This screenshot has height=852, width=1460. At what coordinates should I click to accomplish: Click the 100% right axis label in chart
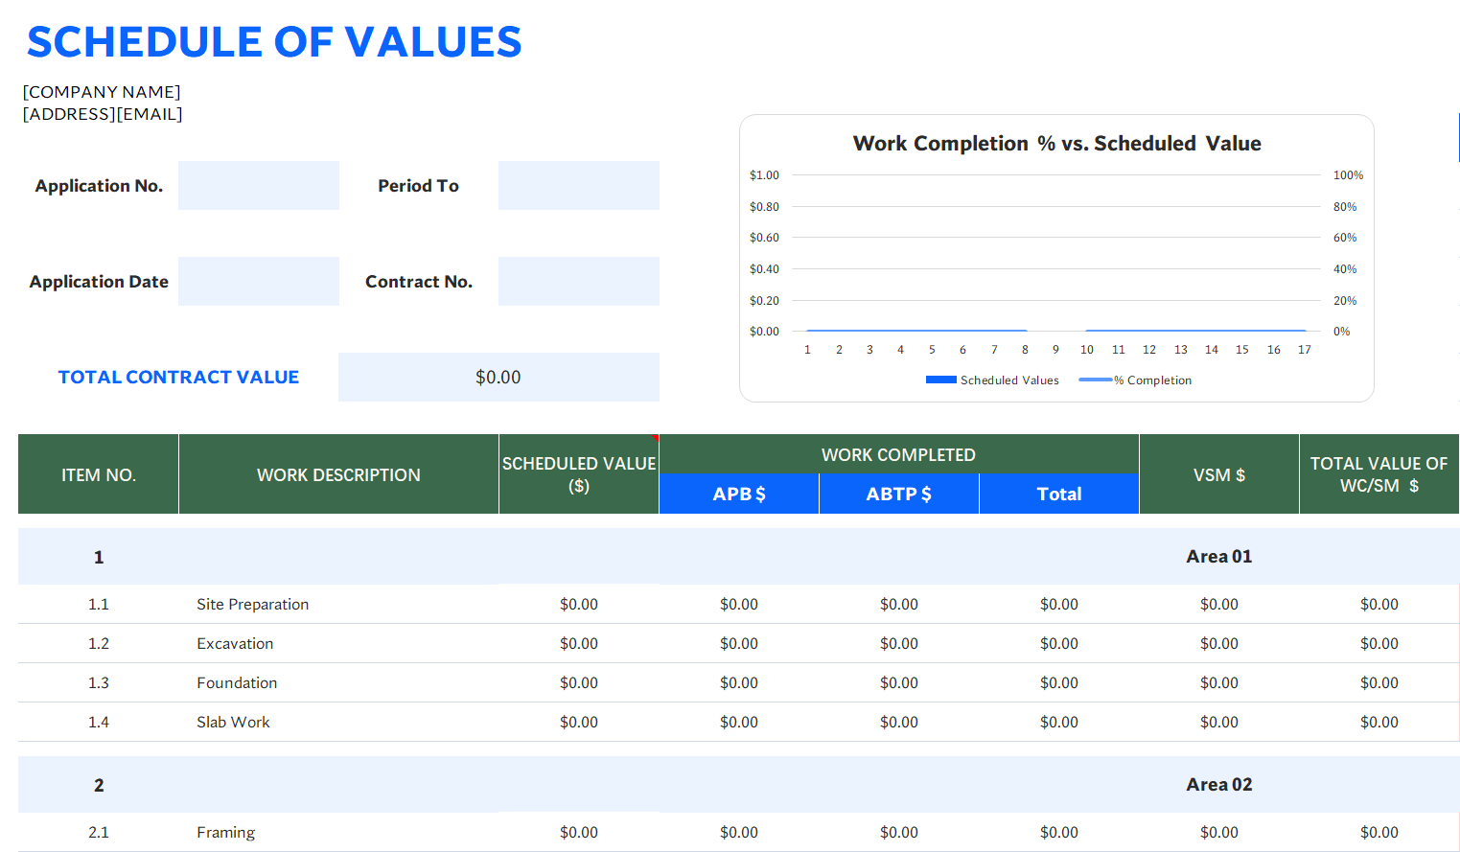tap(1348, 175)
